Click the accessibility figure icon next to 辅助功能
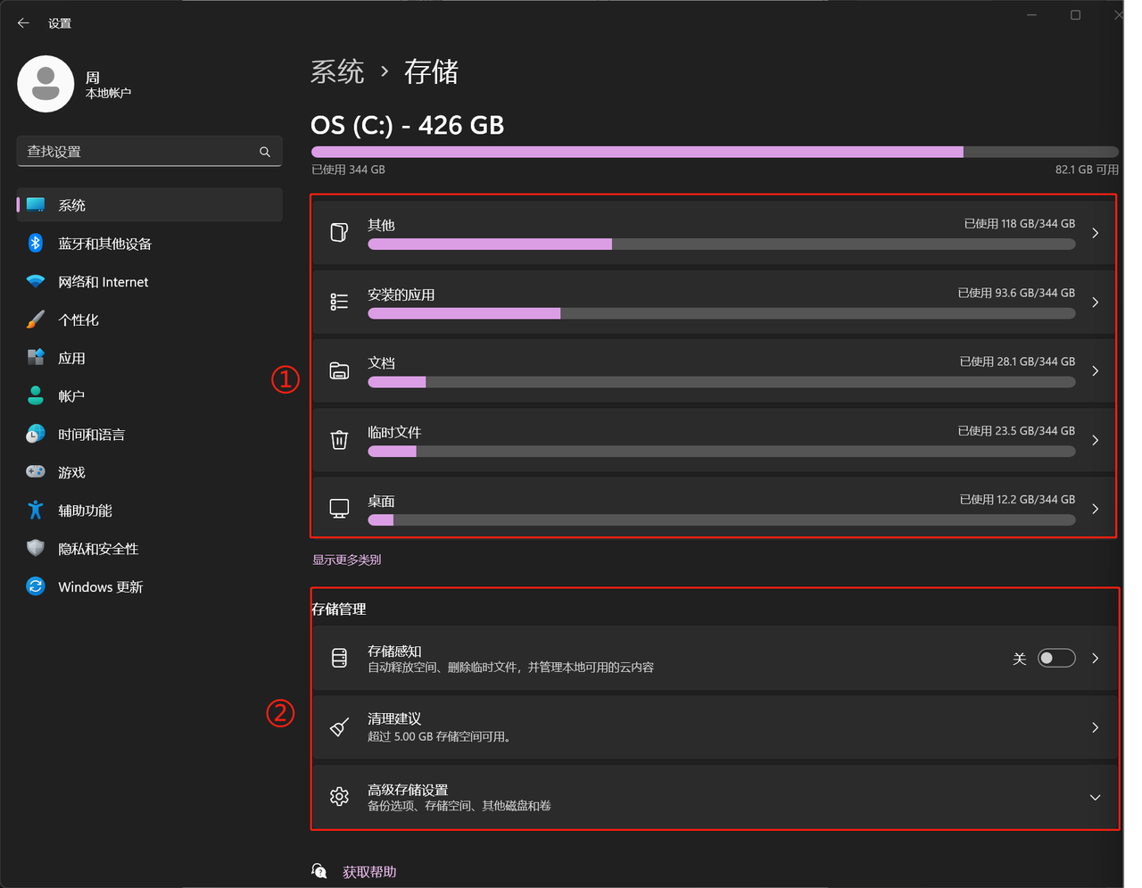Image resolution: width=1142 pixels, height=888 pixels. pos(36,510)
